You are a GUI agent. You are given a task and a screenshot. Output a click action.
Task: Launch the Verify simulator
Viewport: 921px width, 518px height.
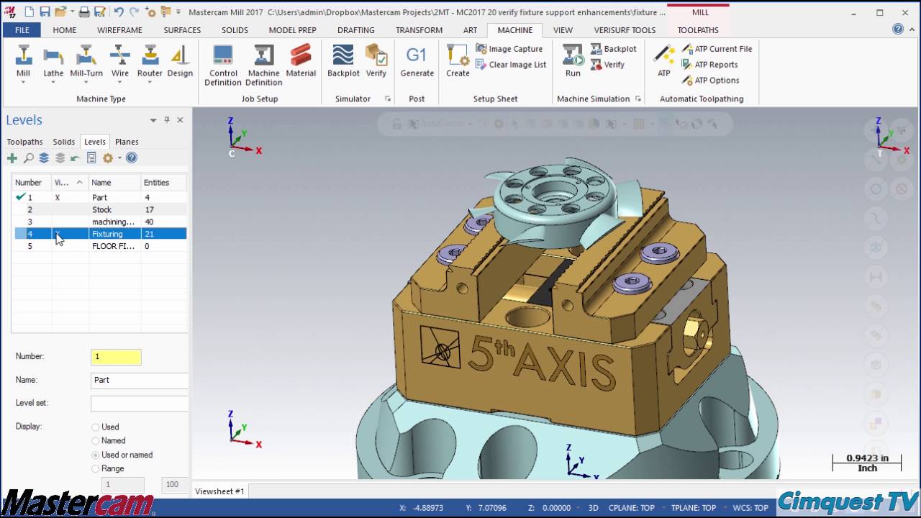point(376,60)
